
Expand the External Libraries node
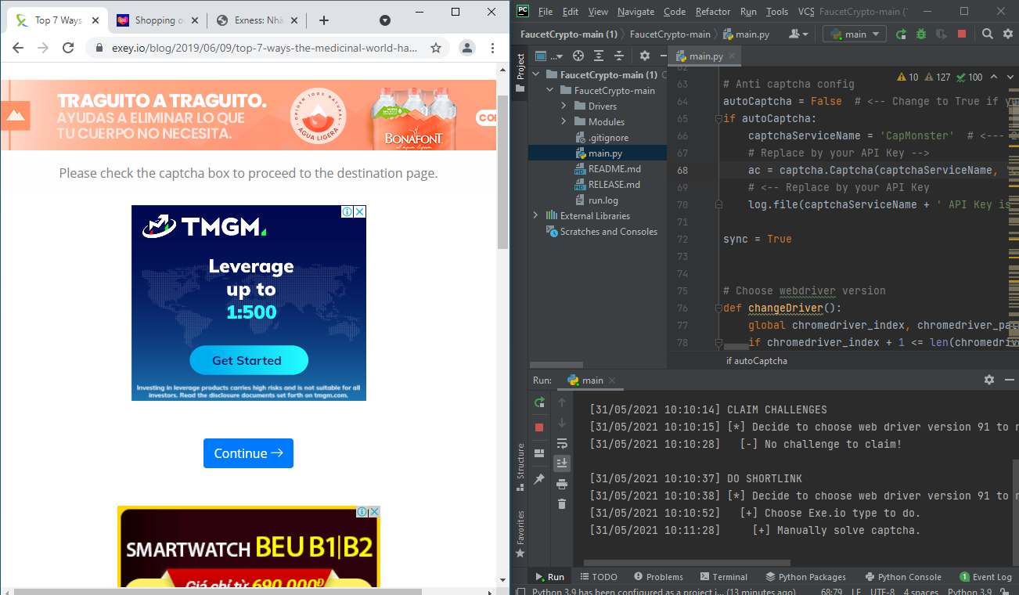pyautogui.click(x=535, y=216)
